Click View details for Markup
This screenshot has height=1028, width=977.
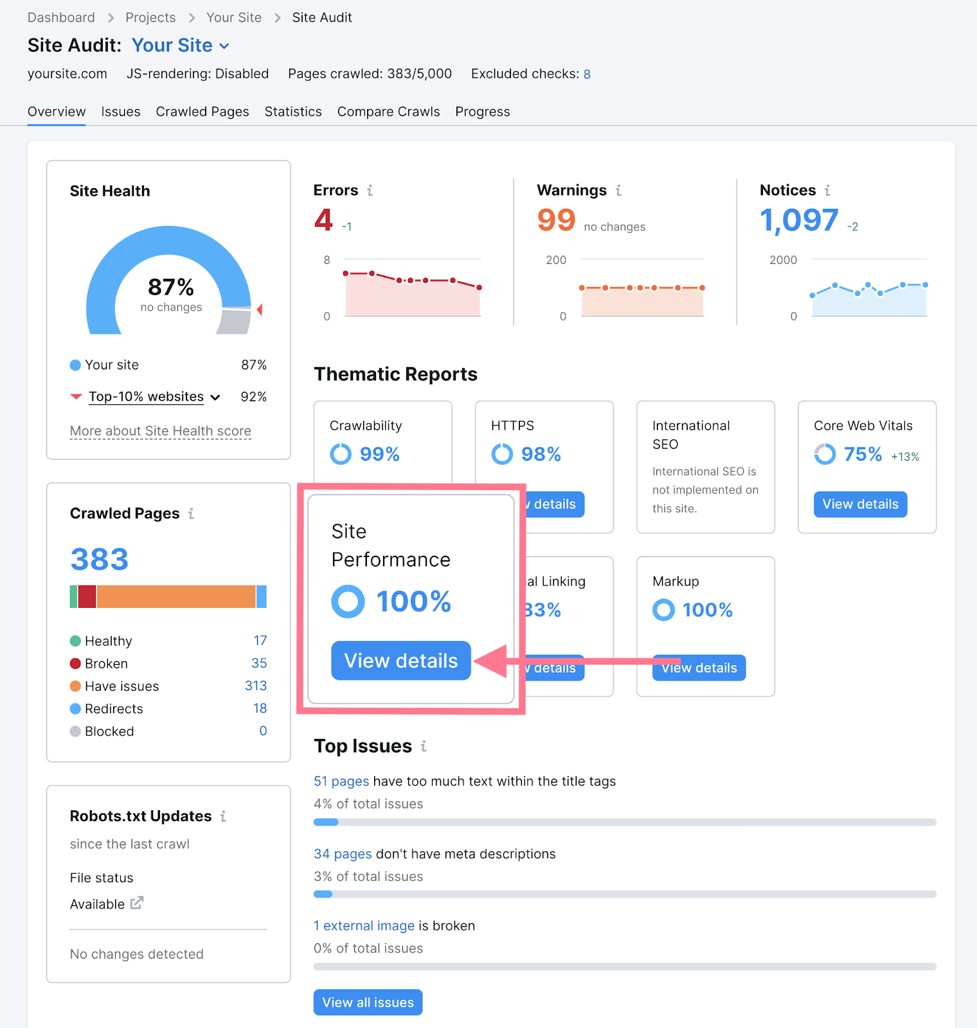[x=699, y=668]
